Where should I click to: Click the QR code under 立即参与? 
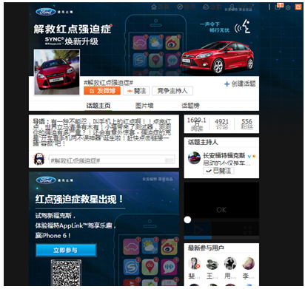66,273
